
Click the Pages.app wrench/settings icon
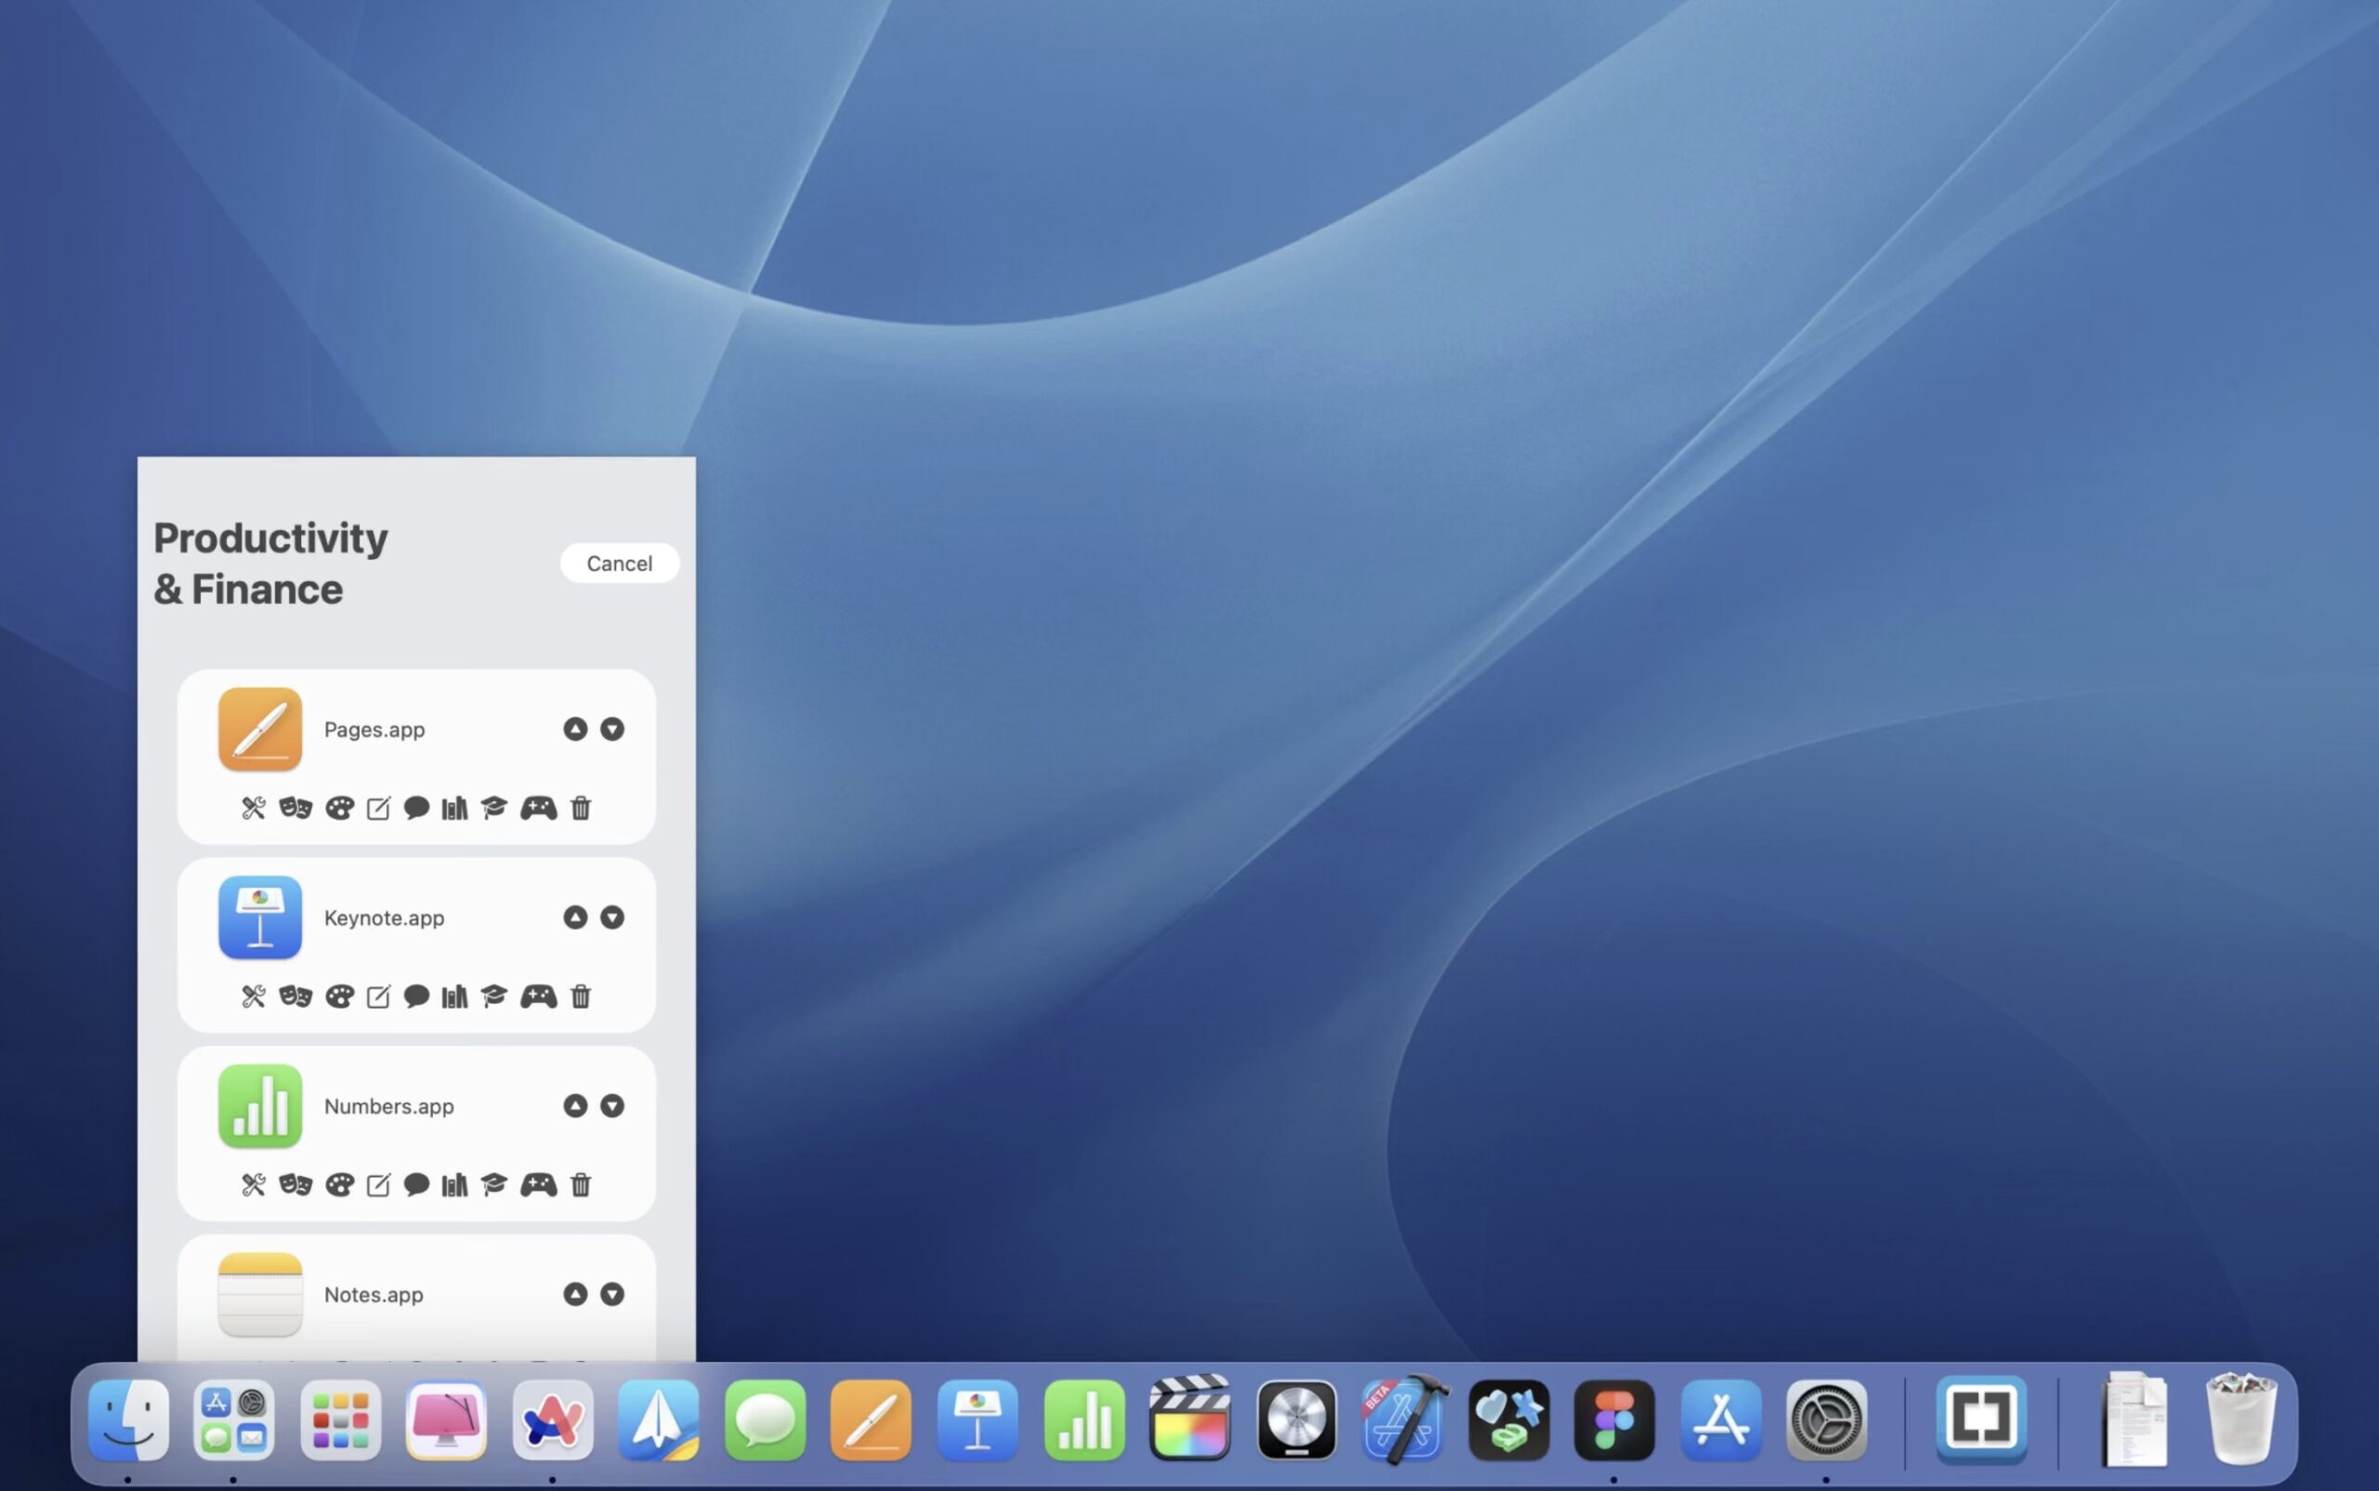point(253,808)
